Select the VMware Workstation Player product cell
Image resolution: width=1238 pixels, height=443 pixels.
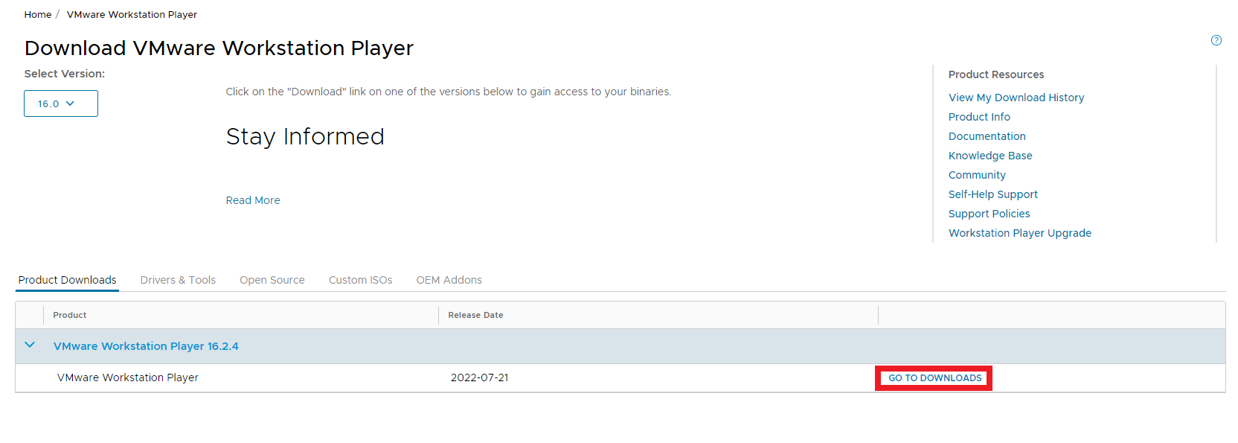tap(128, 377)
